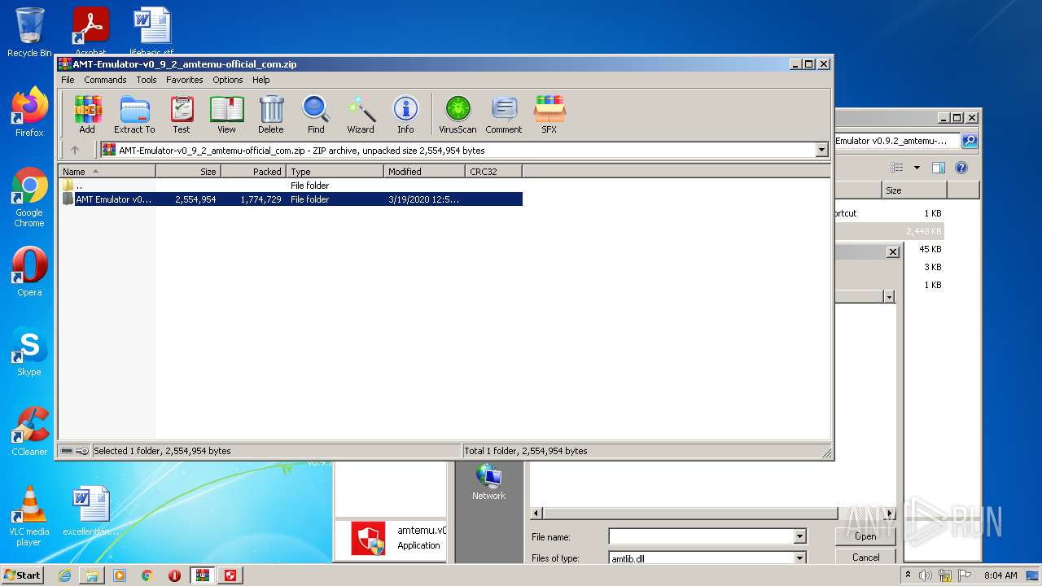Click the status bar text 'Selected 1 folder, 2,554,954 bytes'
This screenshot has height=586, width=1042.
point(162,451)
